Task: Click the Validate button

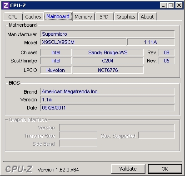Action: click(128, 169)
